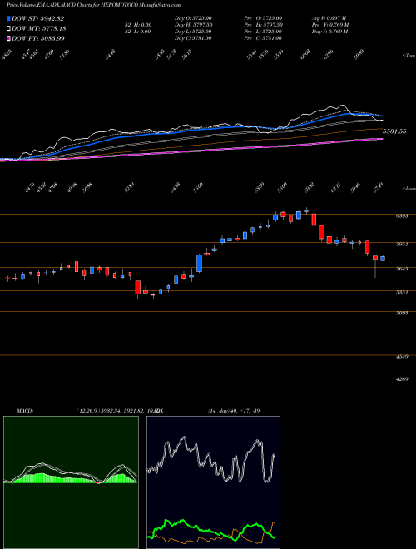This screenshot has width=416, height=549.
Task: Click the Pre O: 5725.00 value
Action: pyautogui.click(x=263, y=18)
